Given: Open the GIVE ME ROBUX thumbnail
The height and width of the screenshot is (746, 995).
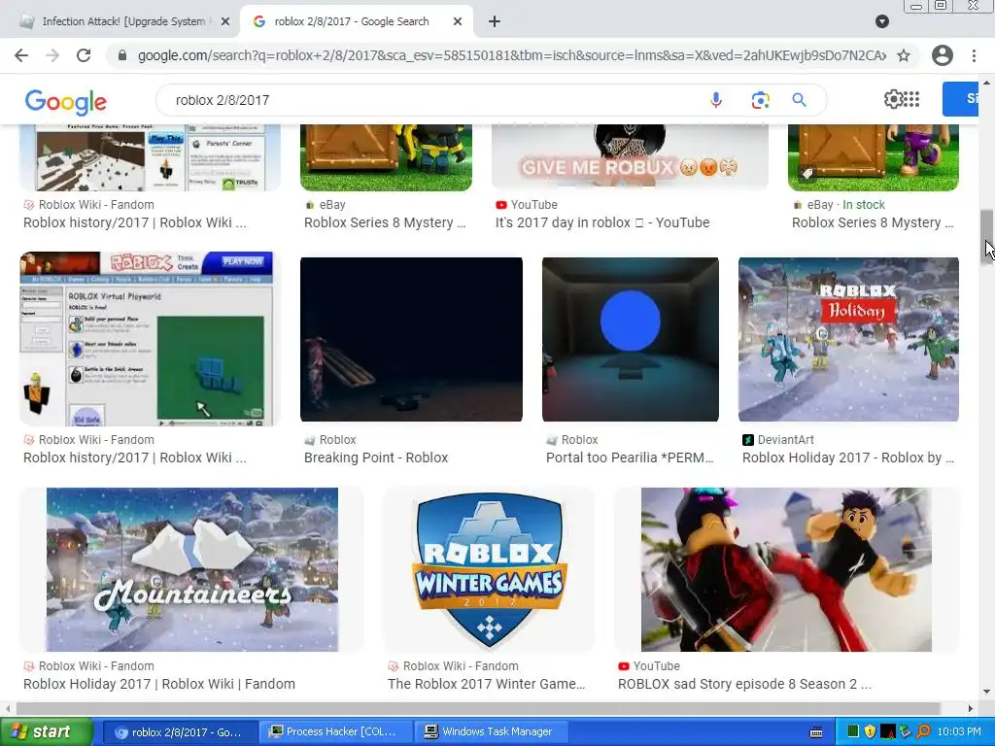Looking at the screenshot, I should (x=630, y=157).
